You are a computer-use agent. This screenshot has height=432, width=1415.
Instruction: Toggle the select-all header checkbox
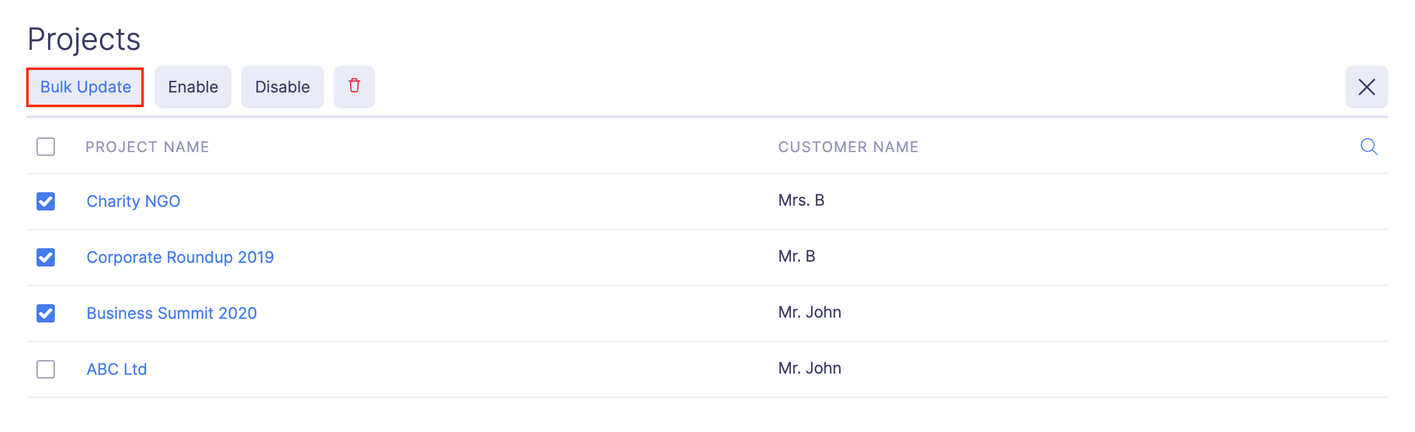(46, 147)
